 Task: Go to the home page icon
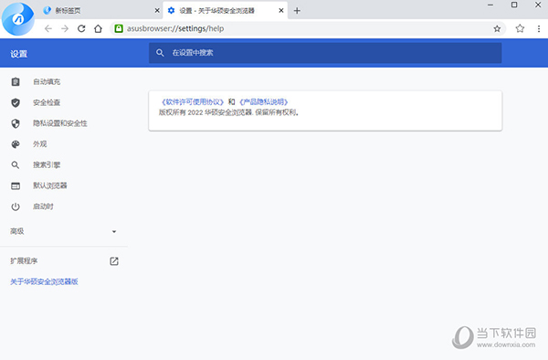tap(99, 28)
